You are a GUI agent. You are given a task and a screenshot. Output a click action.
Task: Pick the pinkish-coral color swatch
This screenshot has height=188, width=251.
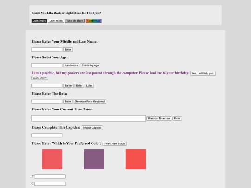pos(52,159)
